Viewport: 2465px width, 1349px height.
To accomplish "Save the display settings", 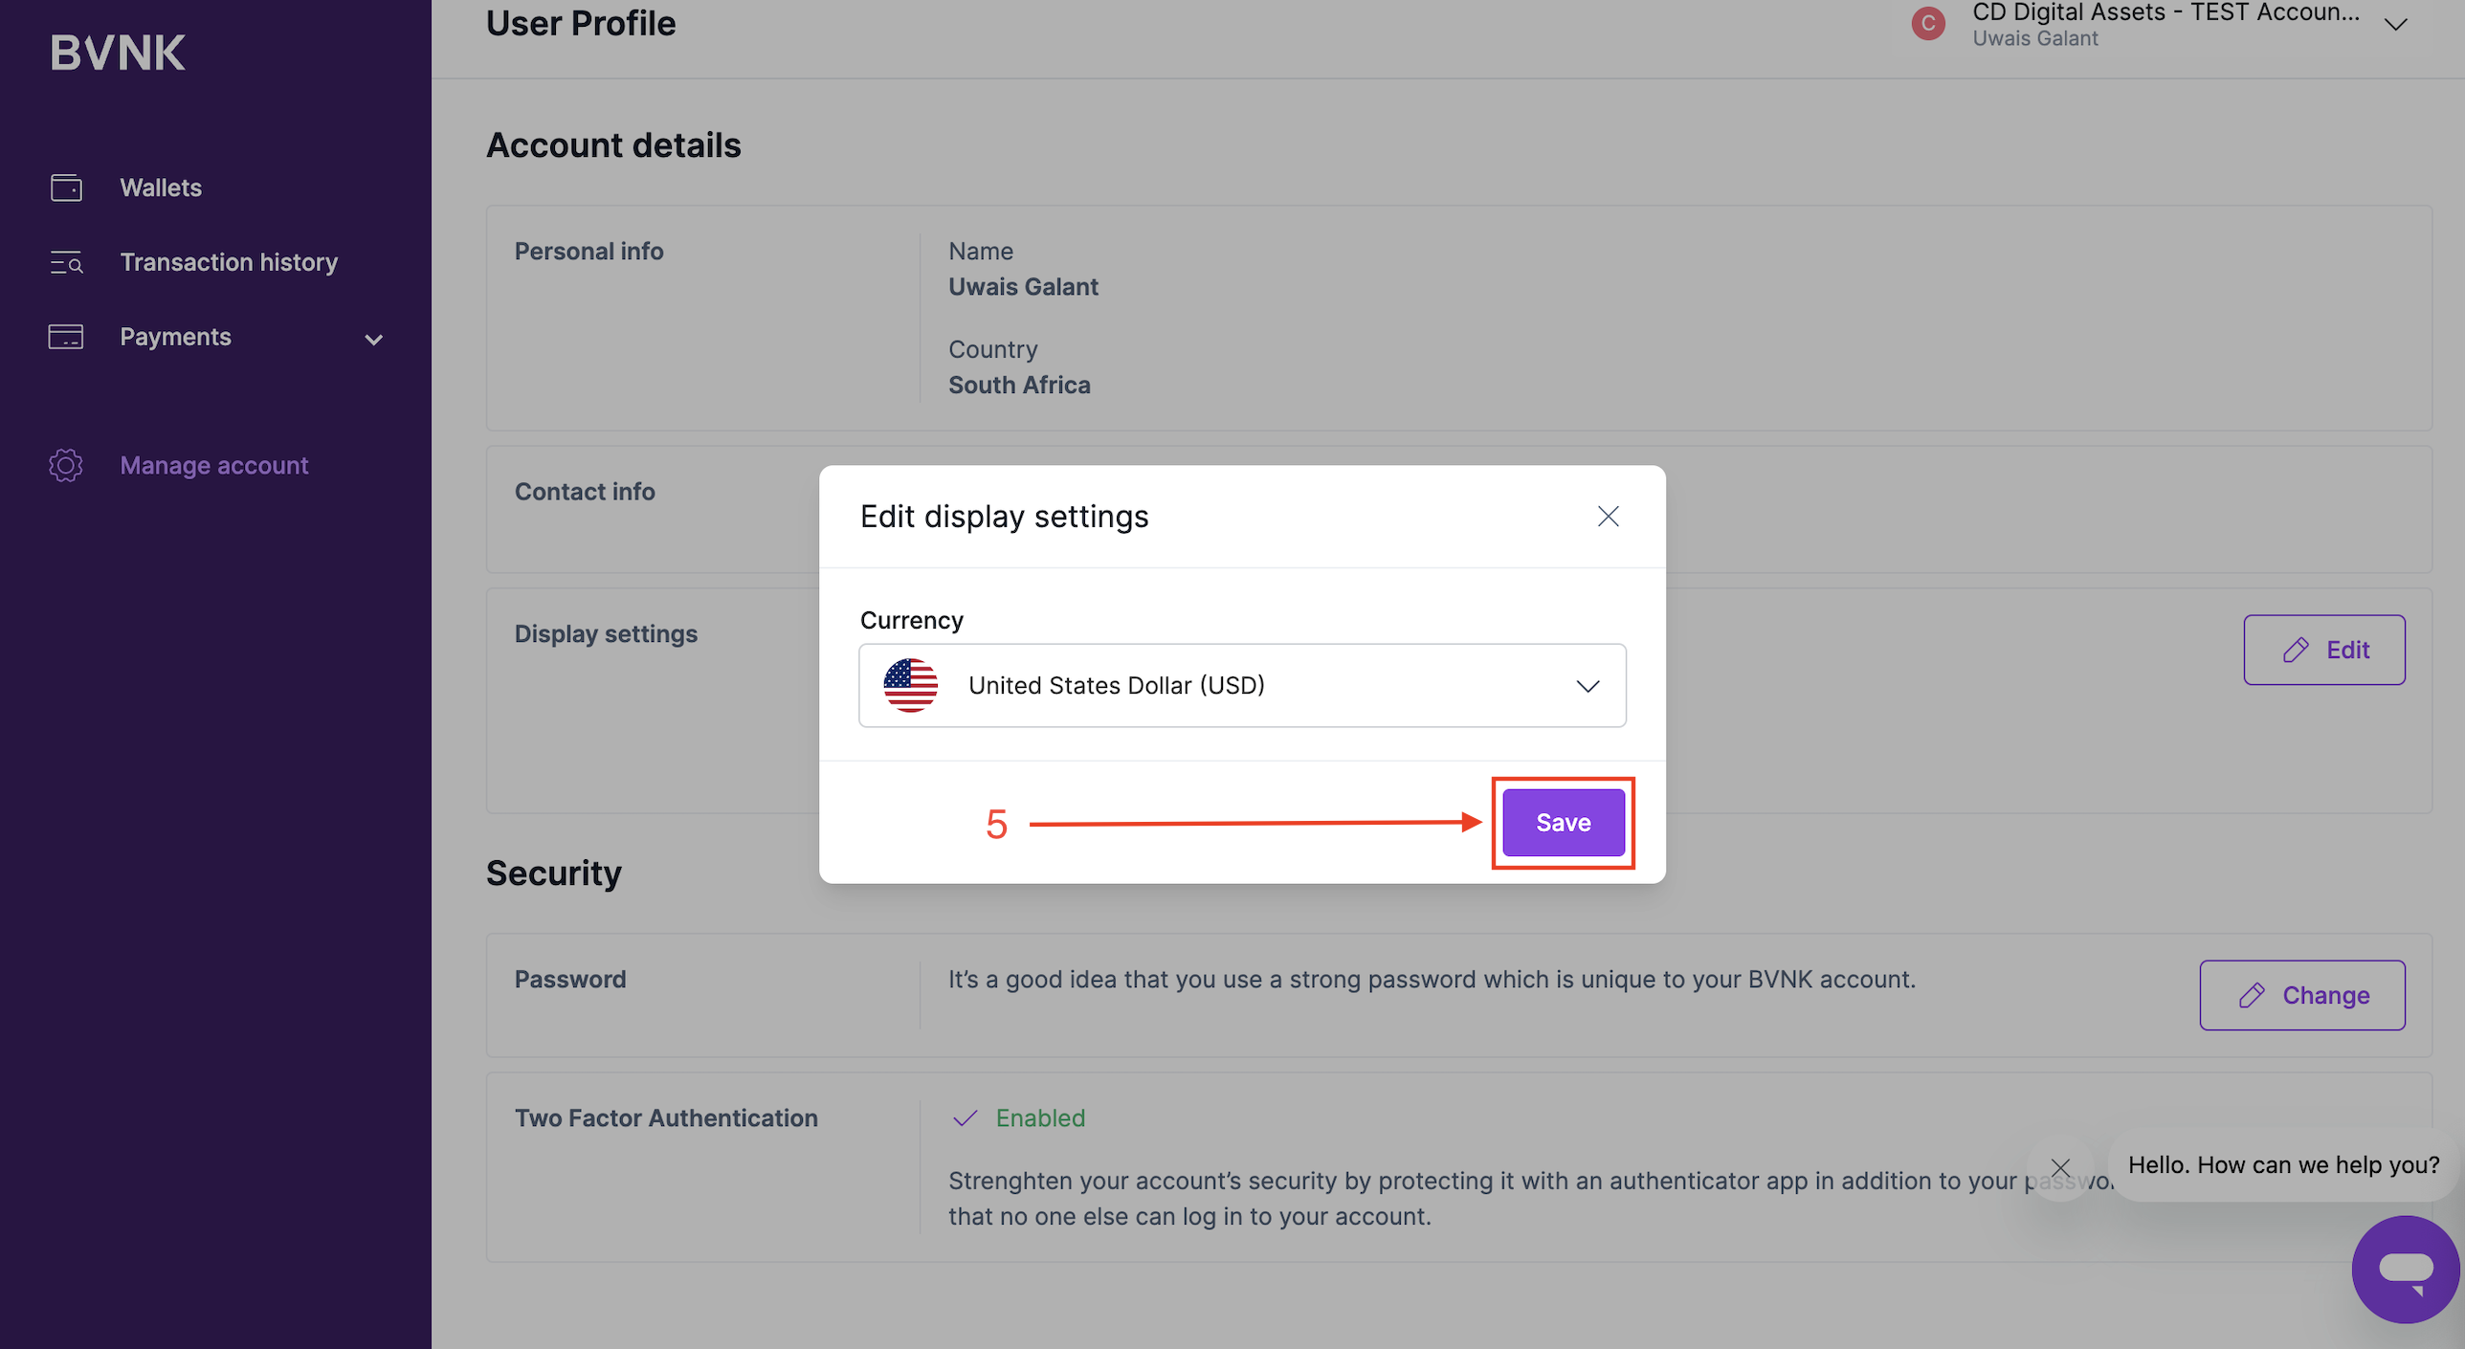I will (x=1563, y=823).
